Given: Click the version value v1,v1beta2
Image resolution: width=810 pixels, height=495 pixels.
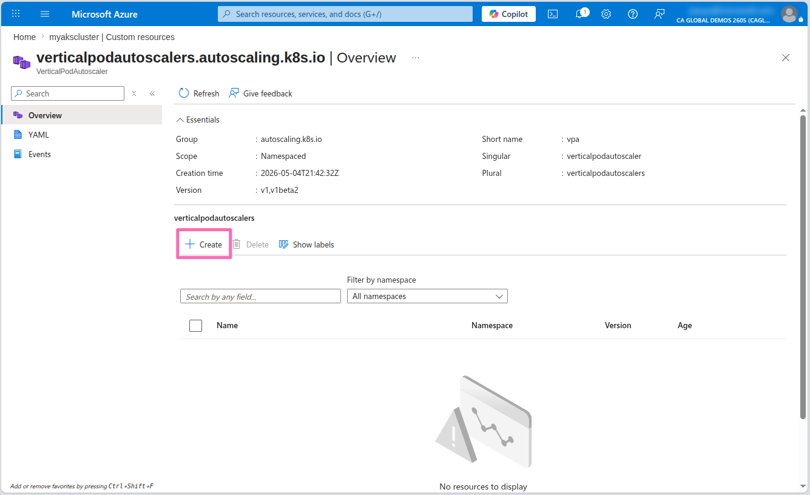Looking at the screenshot, I should [280, 190].
